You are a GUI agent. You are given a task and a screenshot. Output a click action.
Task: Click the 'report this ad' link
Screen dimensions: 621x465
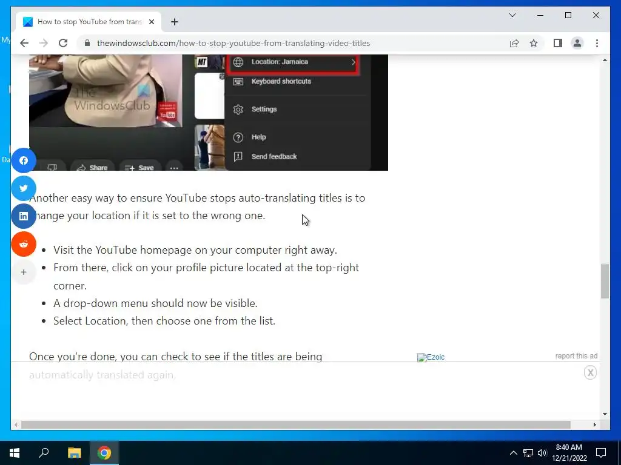pos(576,356)
